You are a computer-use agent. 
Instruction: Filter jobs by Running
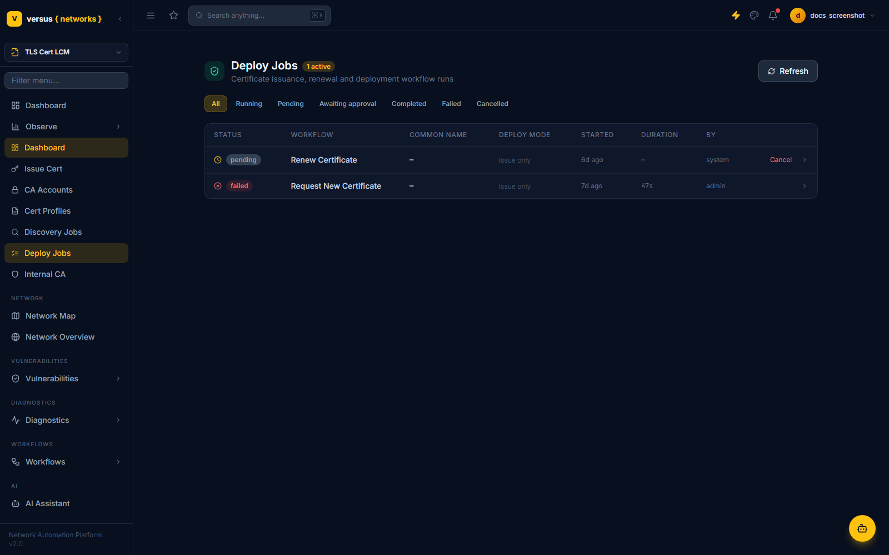pyautogui.click(x=249, y=104)
